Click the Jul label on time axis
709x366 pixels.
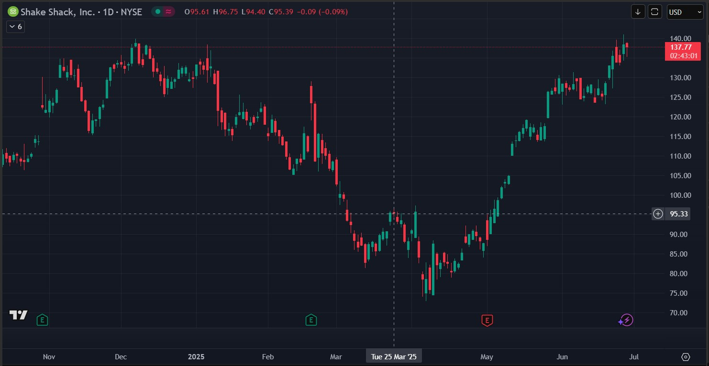(634, 357)
